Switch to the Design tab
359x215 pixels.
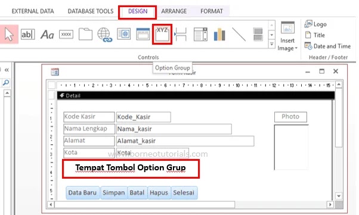point(138,11)
